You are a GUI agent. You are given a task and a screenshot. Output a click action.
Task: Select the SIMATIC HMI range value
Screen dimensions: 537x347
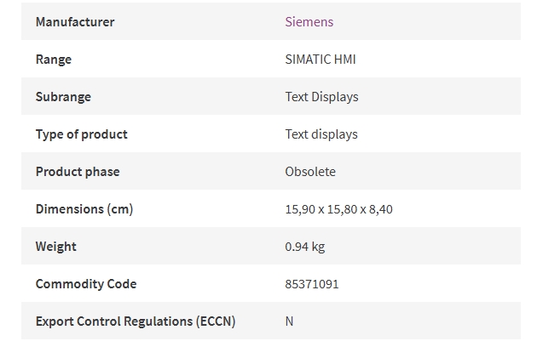point(320,60)
